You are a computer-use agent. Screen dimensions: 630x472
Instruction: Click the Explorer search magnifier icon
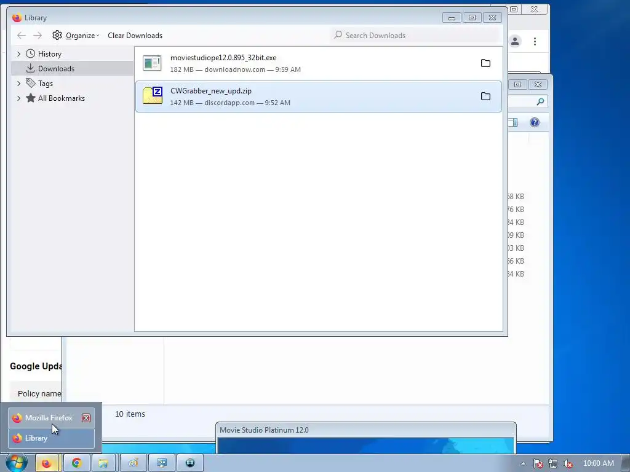point(540,101)
